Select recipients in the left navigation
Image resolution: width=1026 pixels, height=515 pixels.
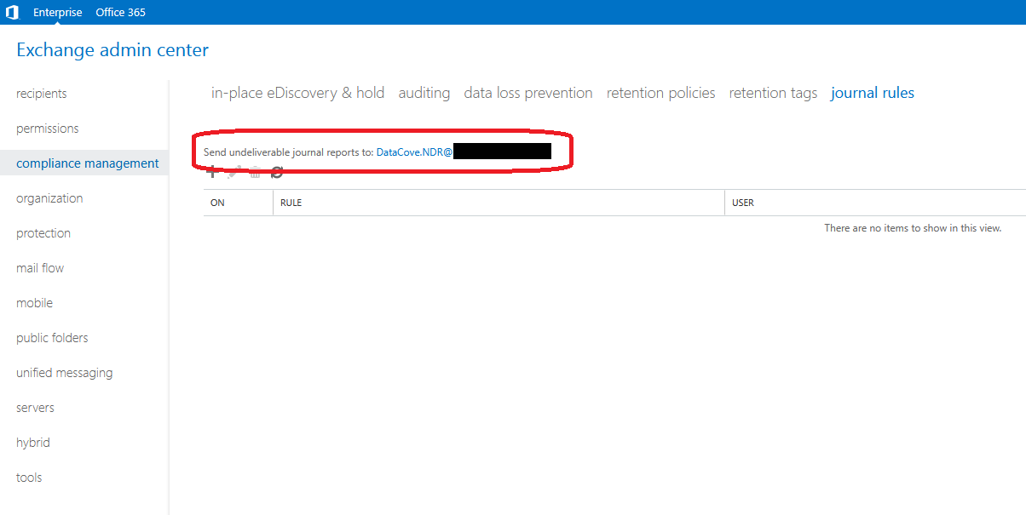click(41, 94)
